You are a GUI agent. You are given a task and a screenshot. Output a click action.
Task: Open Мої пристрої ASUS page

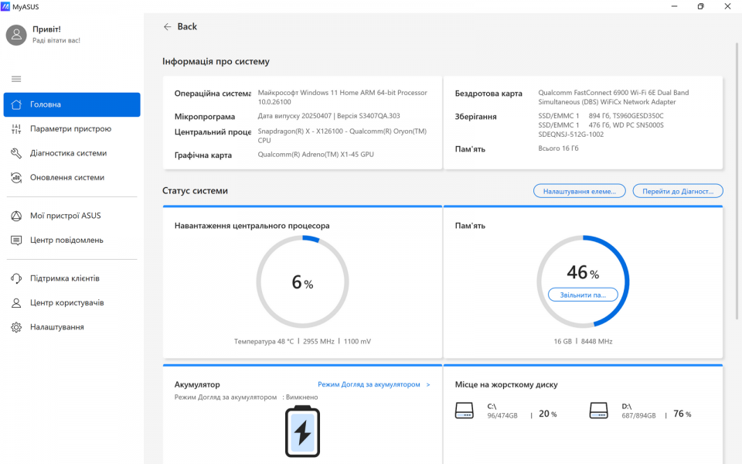coord(65,216)
